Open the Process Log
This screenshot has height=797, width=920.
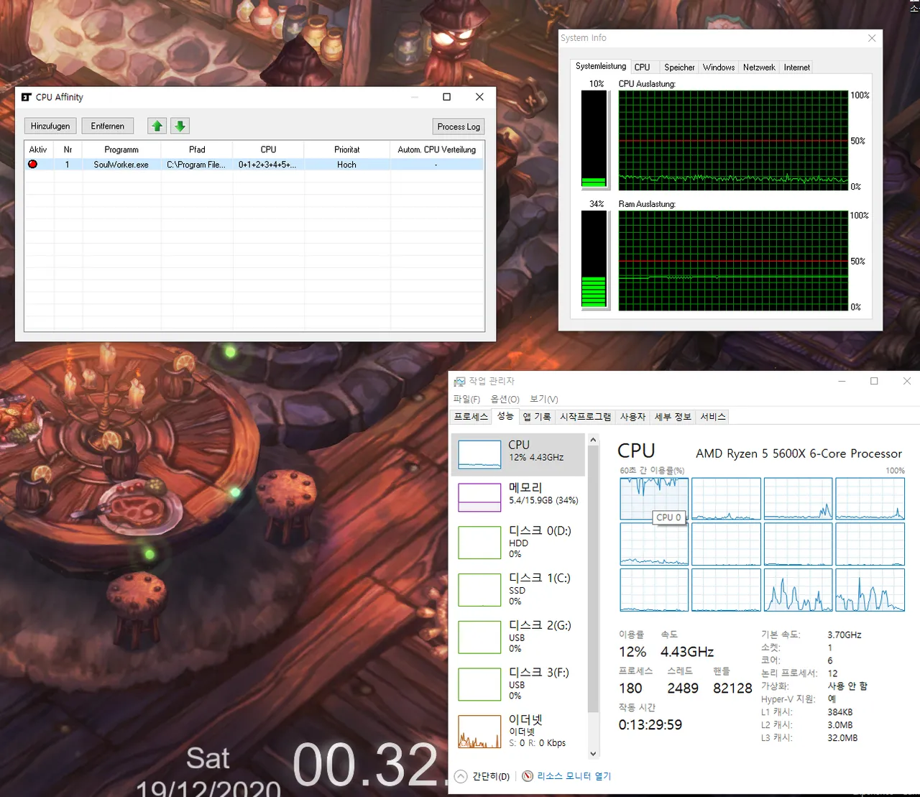tap(458, 126)
